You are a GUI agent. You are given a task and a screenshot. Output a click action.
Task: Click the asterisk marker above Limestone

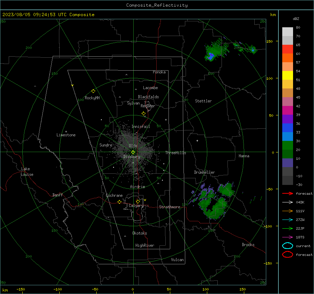point(66,132)
